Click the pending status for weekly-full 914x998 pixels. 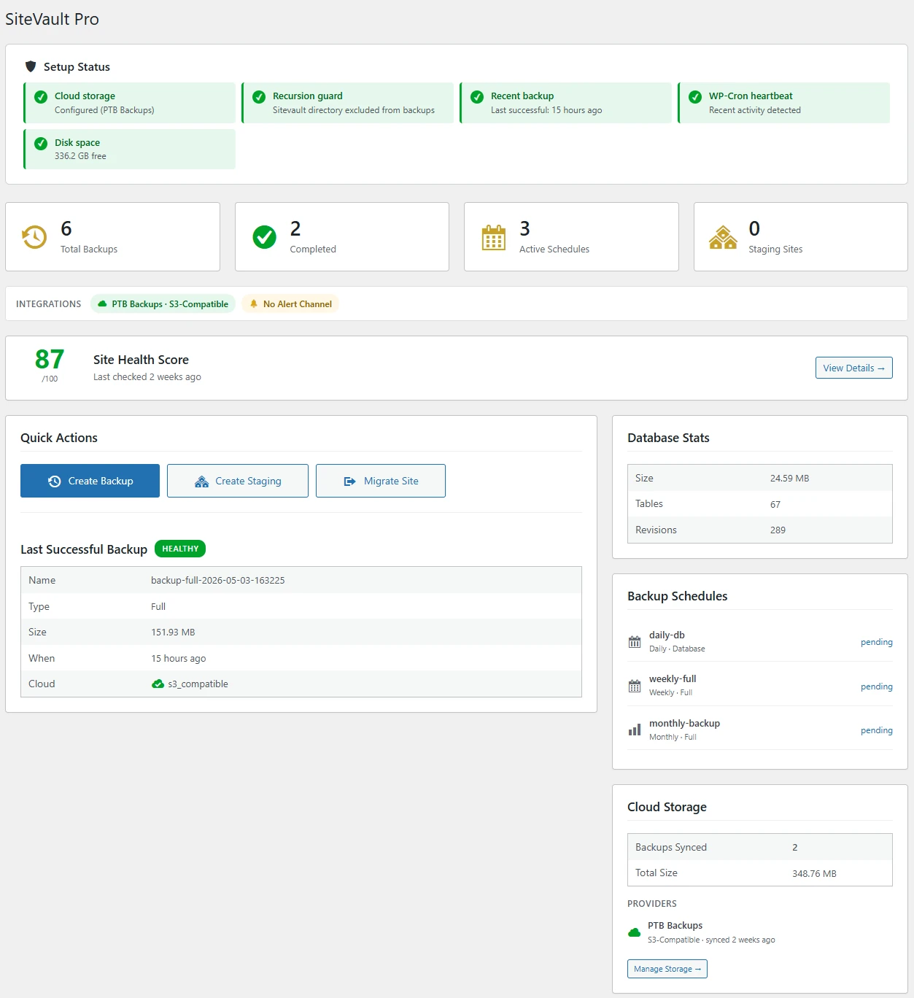876,686
